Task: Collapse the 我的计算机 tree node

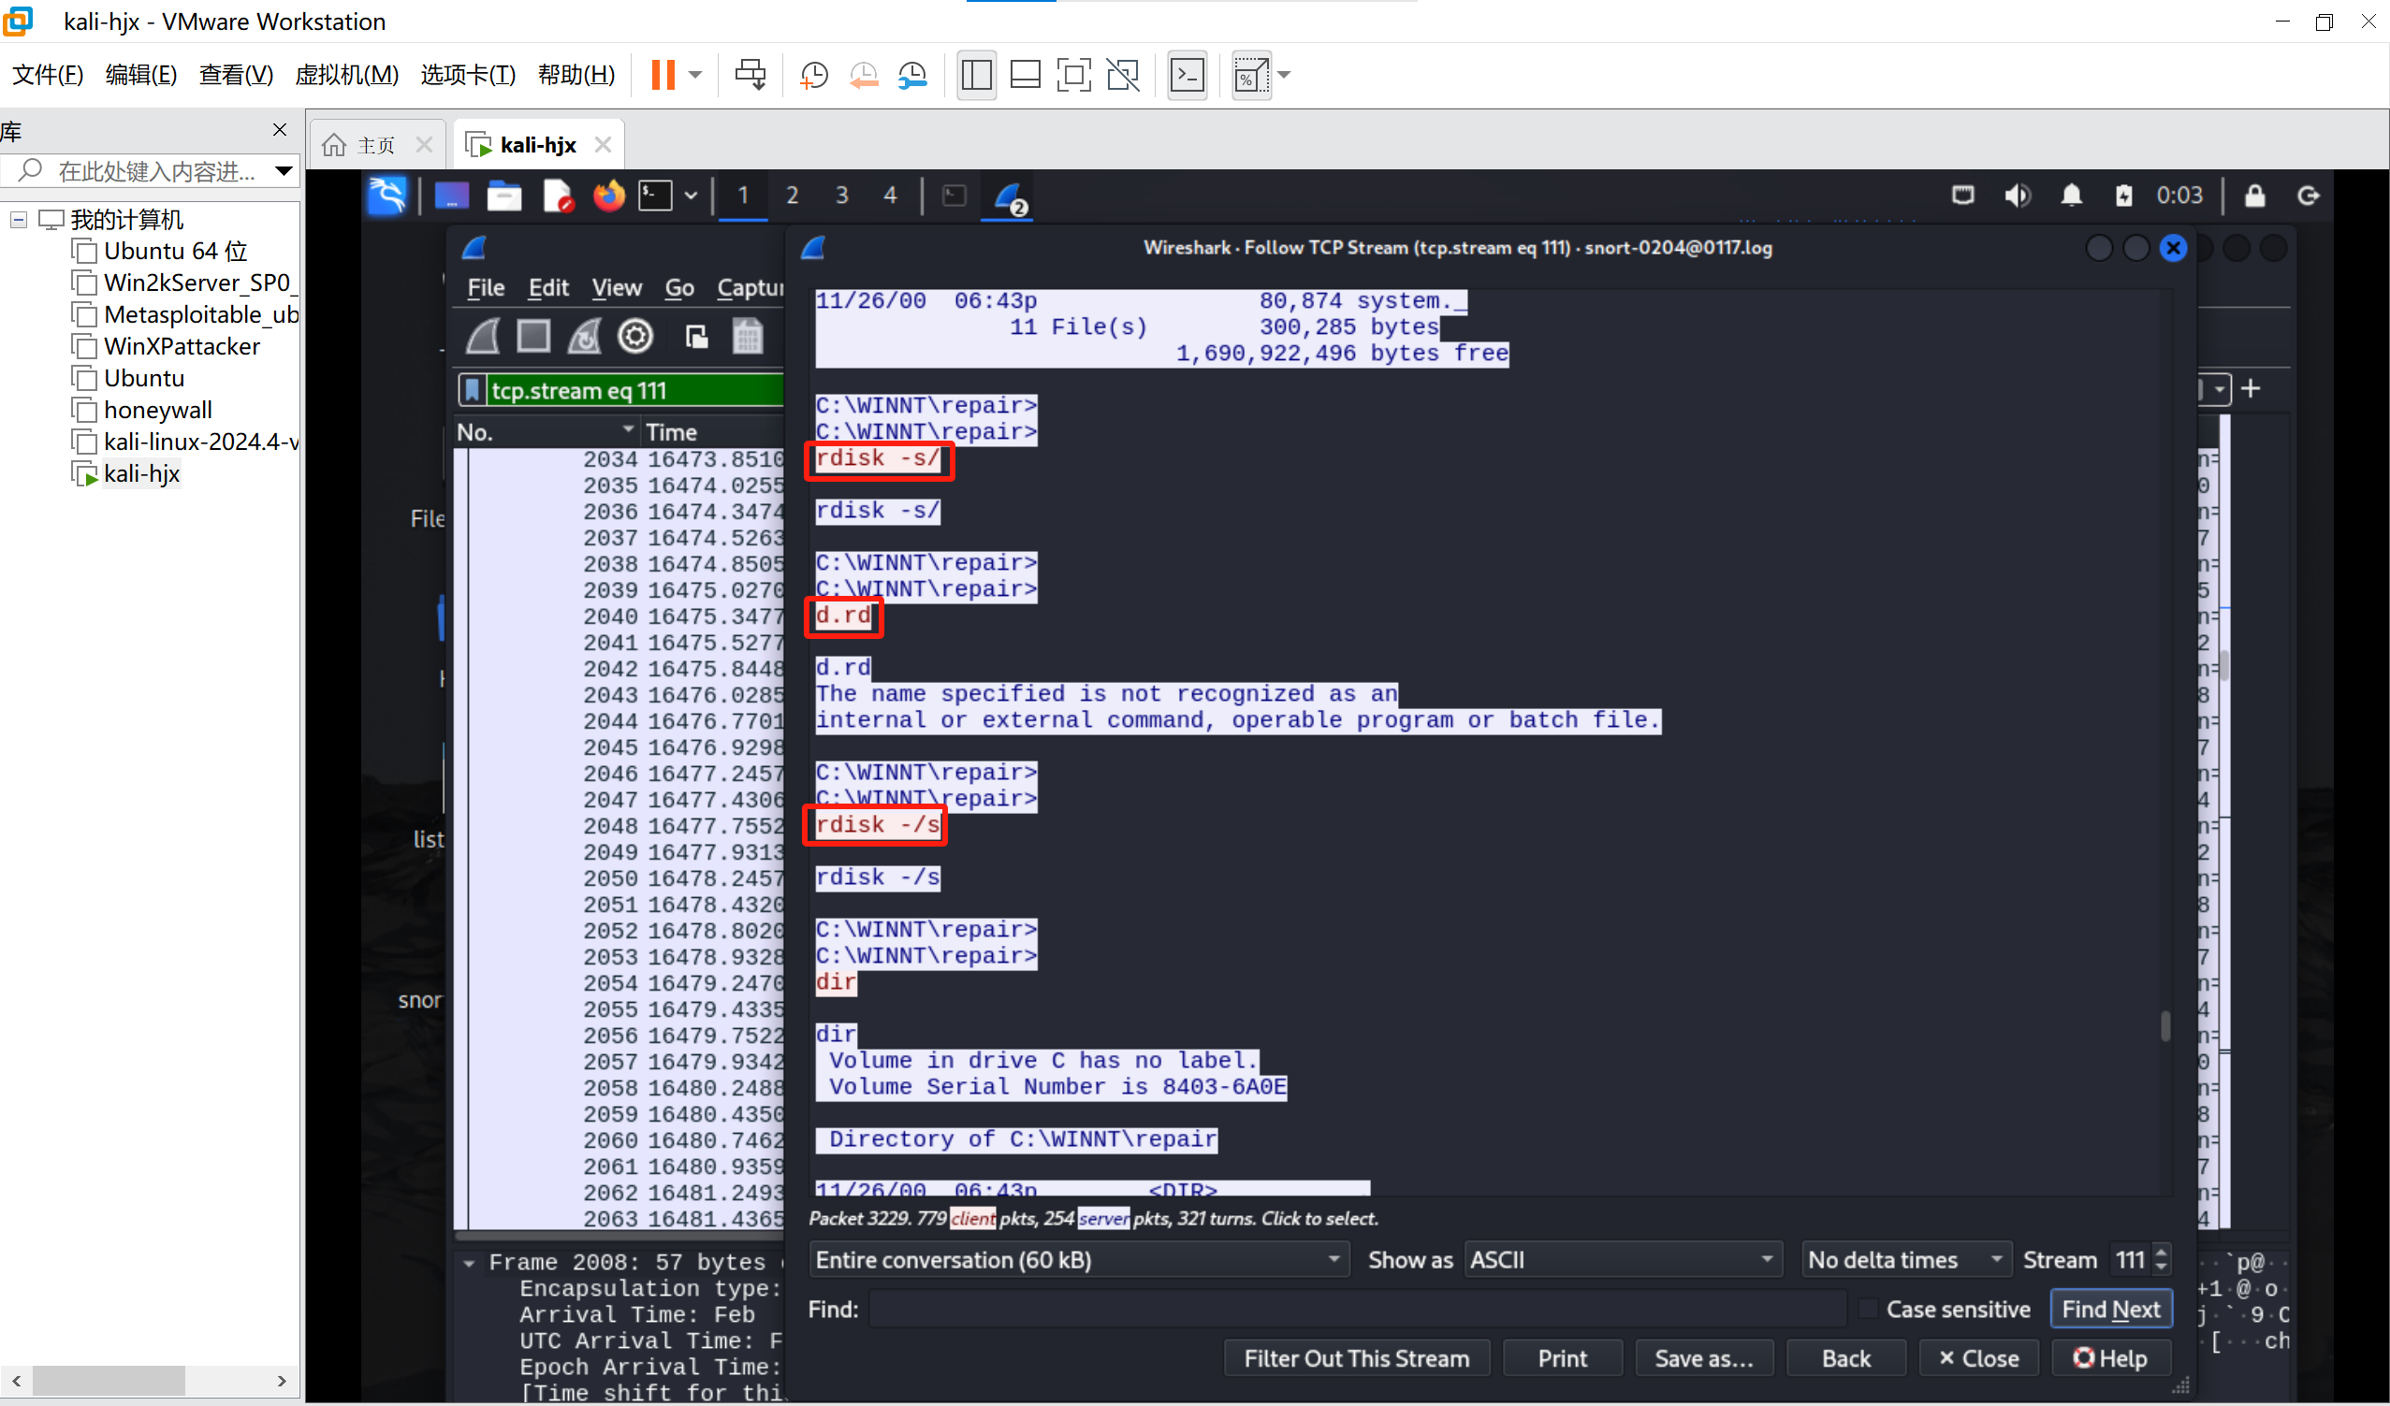Action: (19, 220)
